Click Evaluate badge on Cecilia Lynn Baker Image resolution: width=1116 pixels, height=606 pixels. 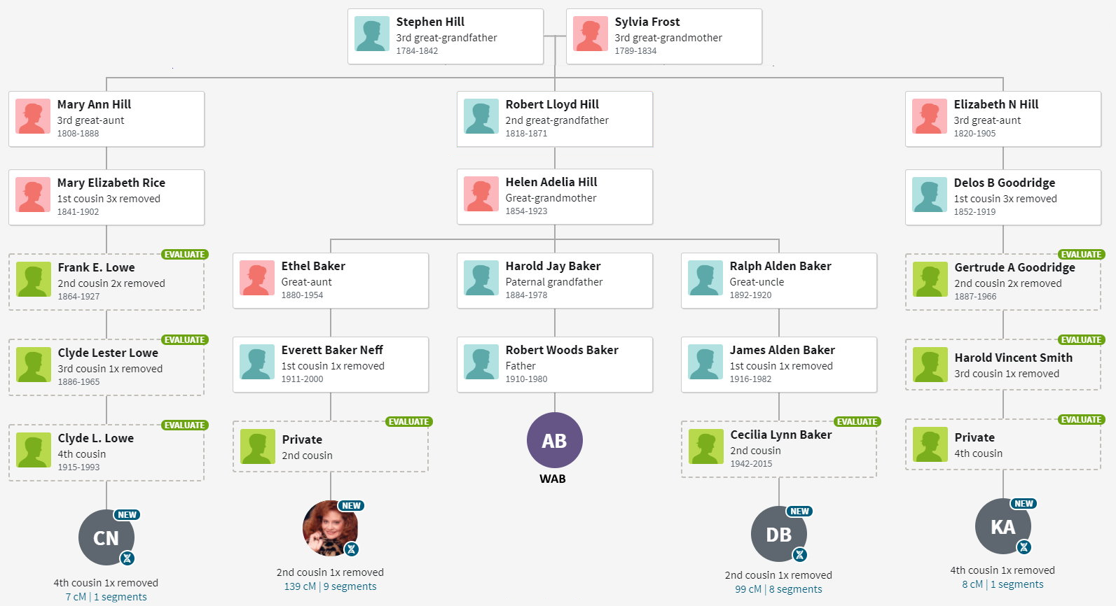[x=857, y=421]
